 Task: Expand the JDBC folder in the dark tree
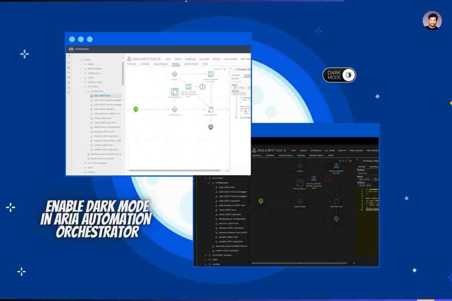[x=206, y=260]
